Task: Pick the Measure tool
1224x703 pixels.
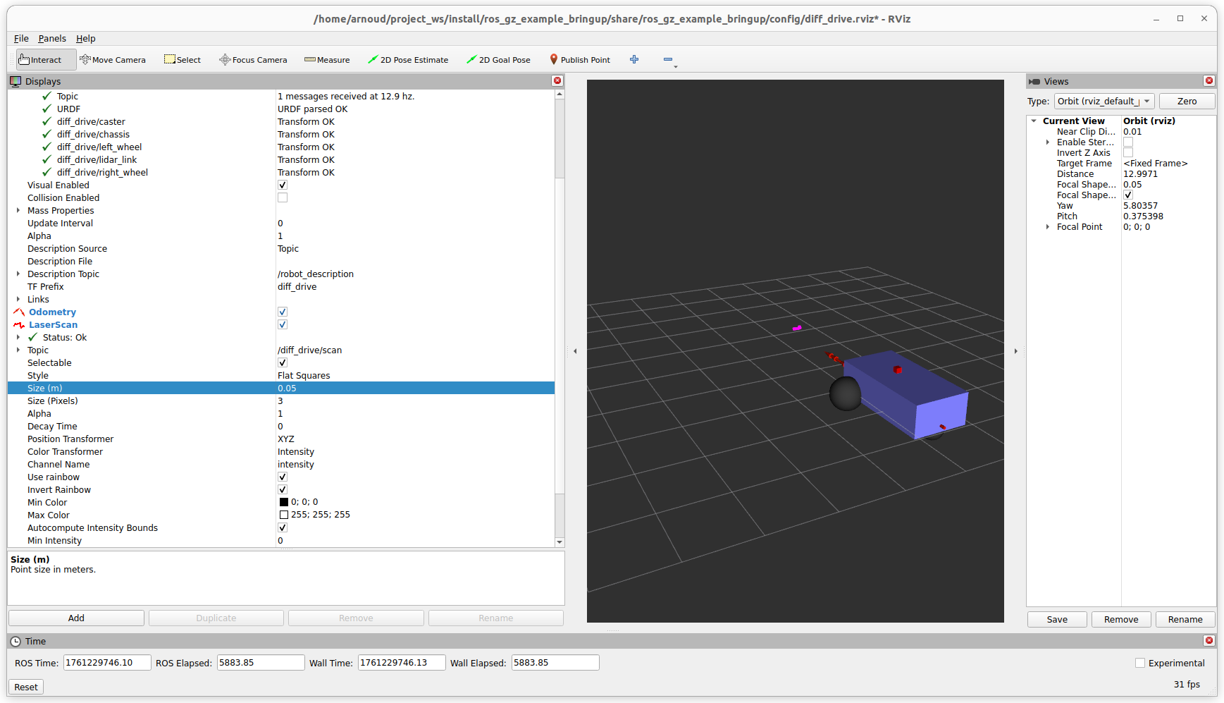Action: [x=327, y=60]
